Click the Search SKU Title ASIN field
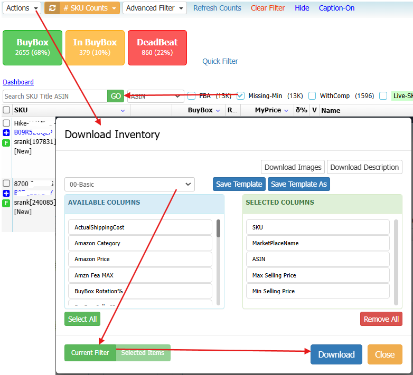 coord(55,96)
